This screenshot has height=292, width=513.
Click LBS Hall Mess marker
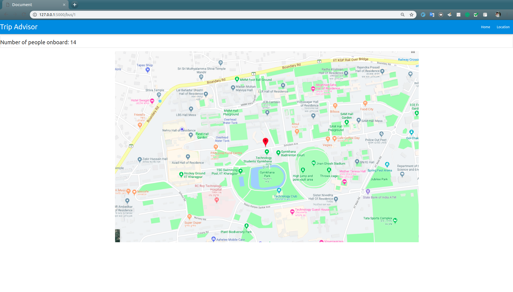point(191,109)
